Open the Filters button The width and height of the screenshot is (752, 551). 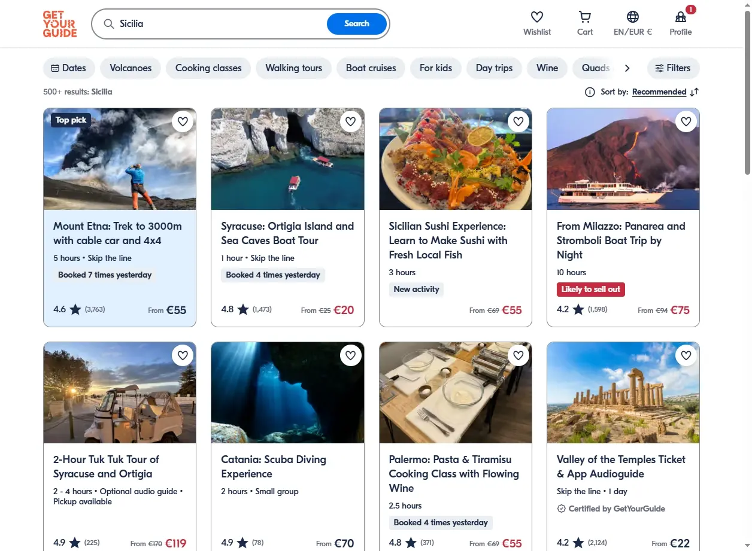674,68
